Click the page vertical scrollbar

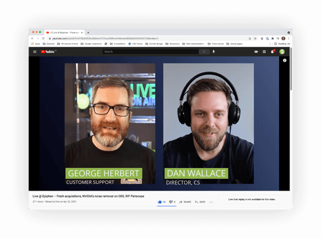point(291,69)
